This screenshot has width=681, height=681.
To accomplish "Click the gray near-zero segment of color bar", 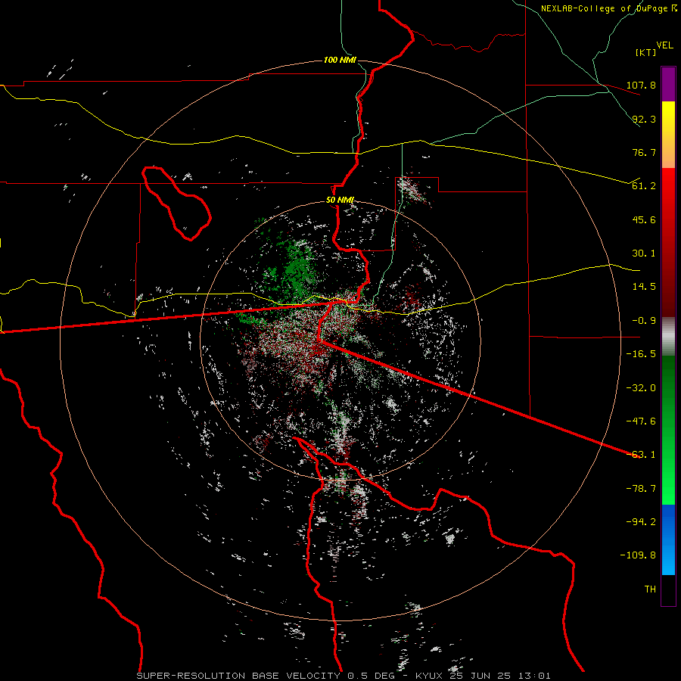I will pos(668,336).
